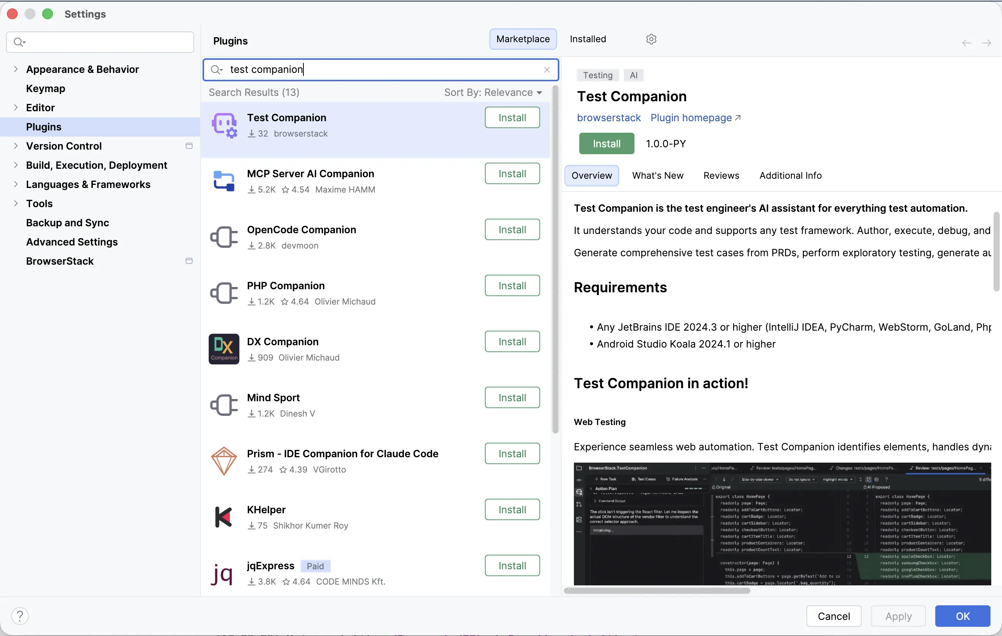Install Mind Sport plugin
1002x636 pixels.
point(512,398)
